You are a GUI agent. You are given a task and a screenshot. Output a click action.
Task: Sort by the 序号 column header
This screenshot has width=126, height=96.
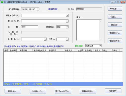tap(6, 51)
